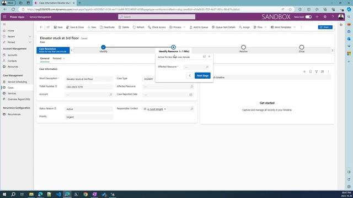Click the previous stage arrow in flyout

190,76
